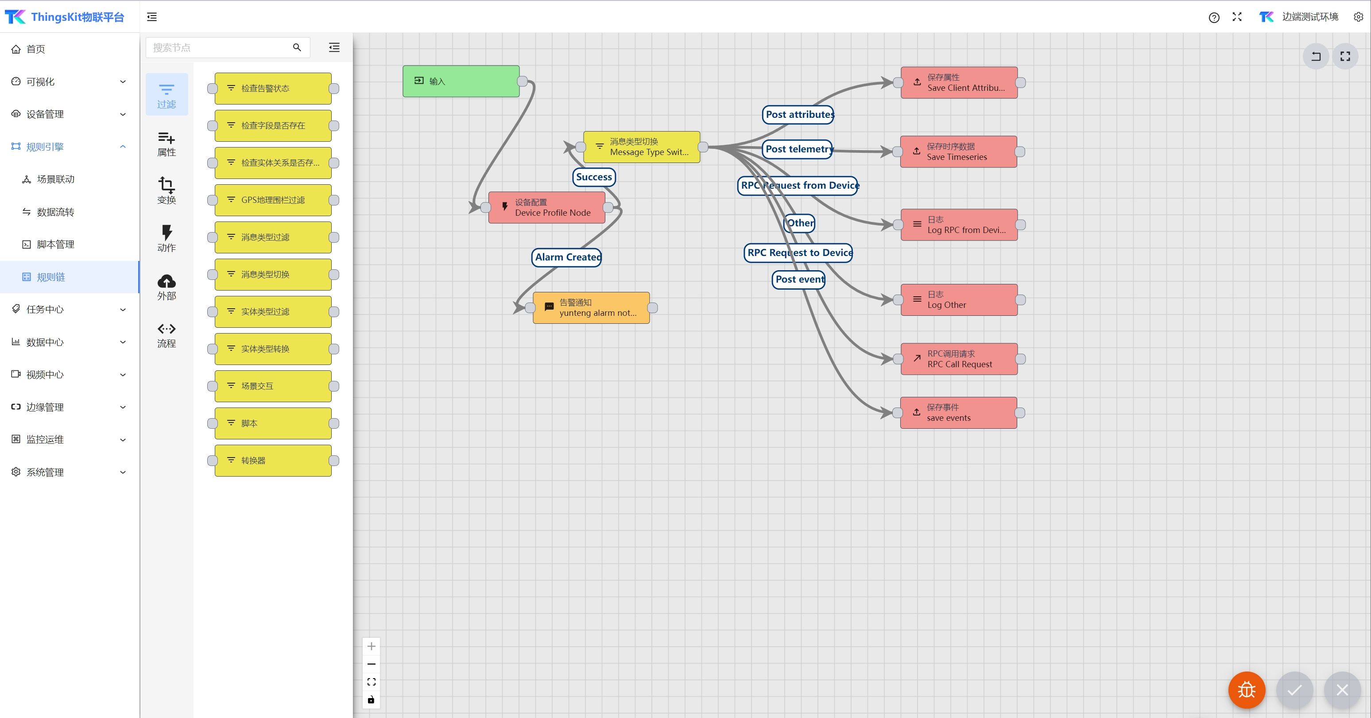The width and height of the screenshot is (1371, 718).
Task: Toggle 可视化 section in left navigation
Action: tap(68, 82)
